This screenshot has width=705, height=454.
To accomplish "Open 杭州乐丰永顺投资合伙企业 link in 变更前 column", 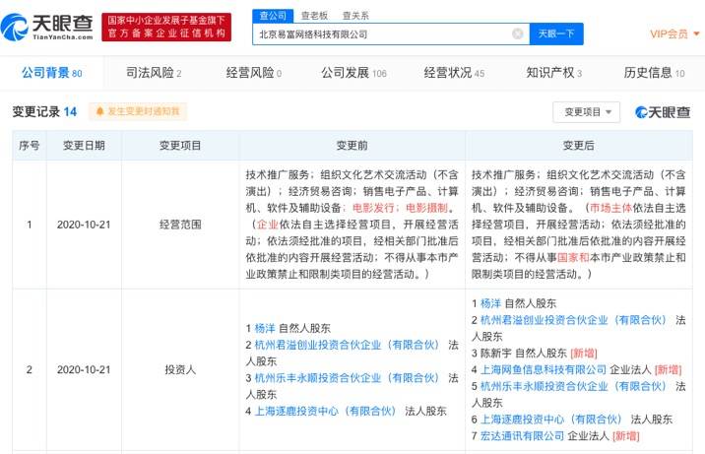I will pos(347,378).
